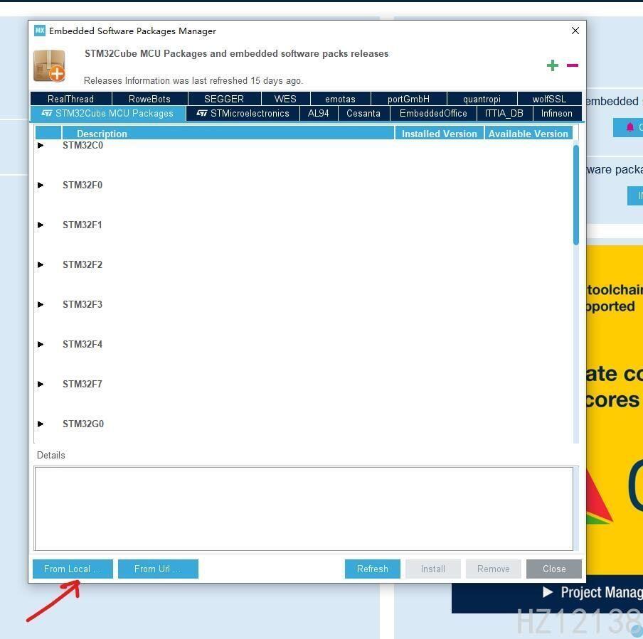
Task: Expand the STM32F3 package row
Action: coord(40,304)
